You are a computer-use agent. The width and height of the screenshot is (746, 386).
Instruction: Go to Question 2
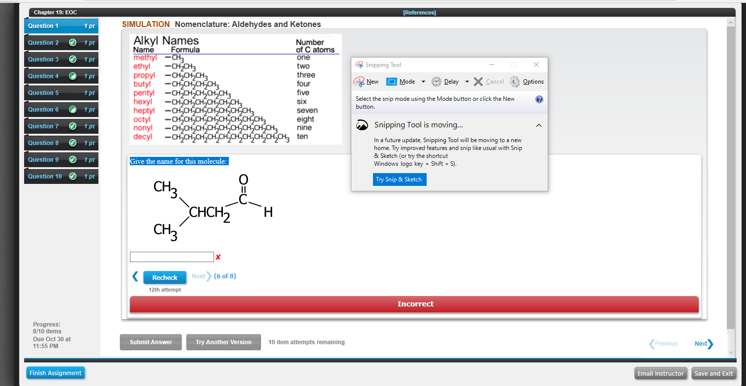click(61, 43)
